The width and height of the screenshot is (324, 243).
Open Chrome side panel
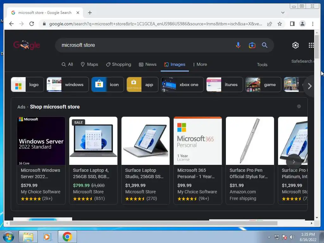(292, 24)
